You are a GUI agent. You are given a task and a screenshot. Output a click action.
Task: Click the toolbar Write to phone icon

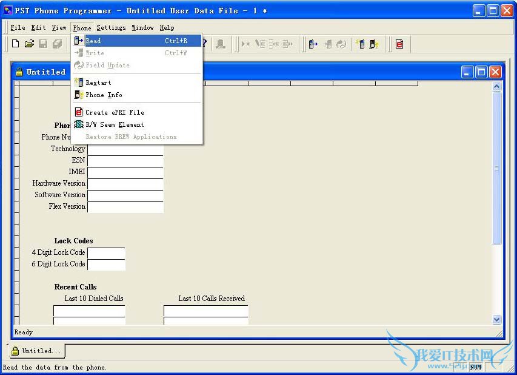327,44
